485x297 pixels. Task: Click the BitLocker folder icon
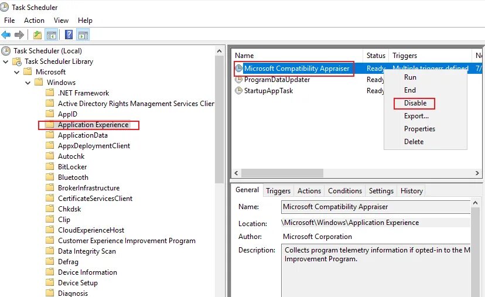pyautogui.click(x=50, y=166)
